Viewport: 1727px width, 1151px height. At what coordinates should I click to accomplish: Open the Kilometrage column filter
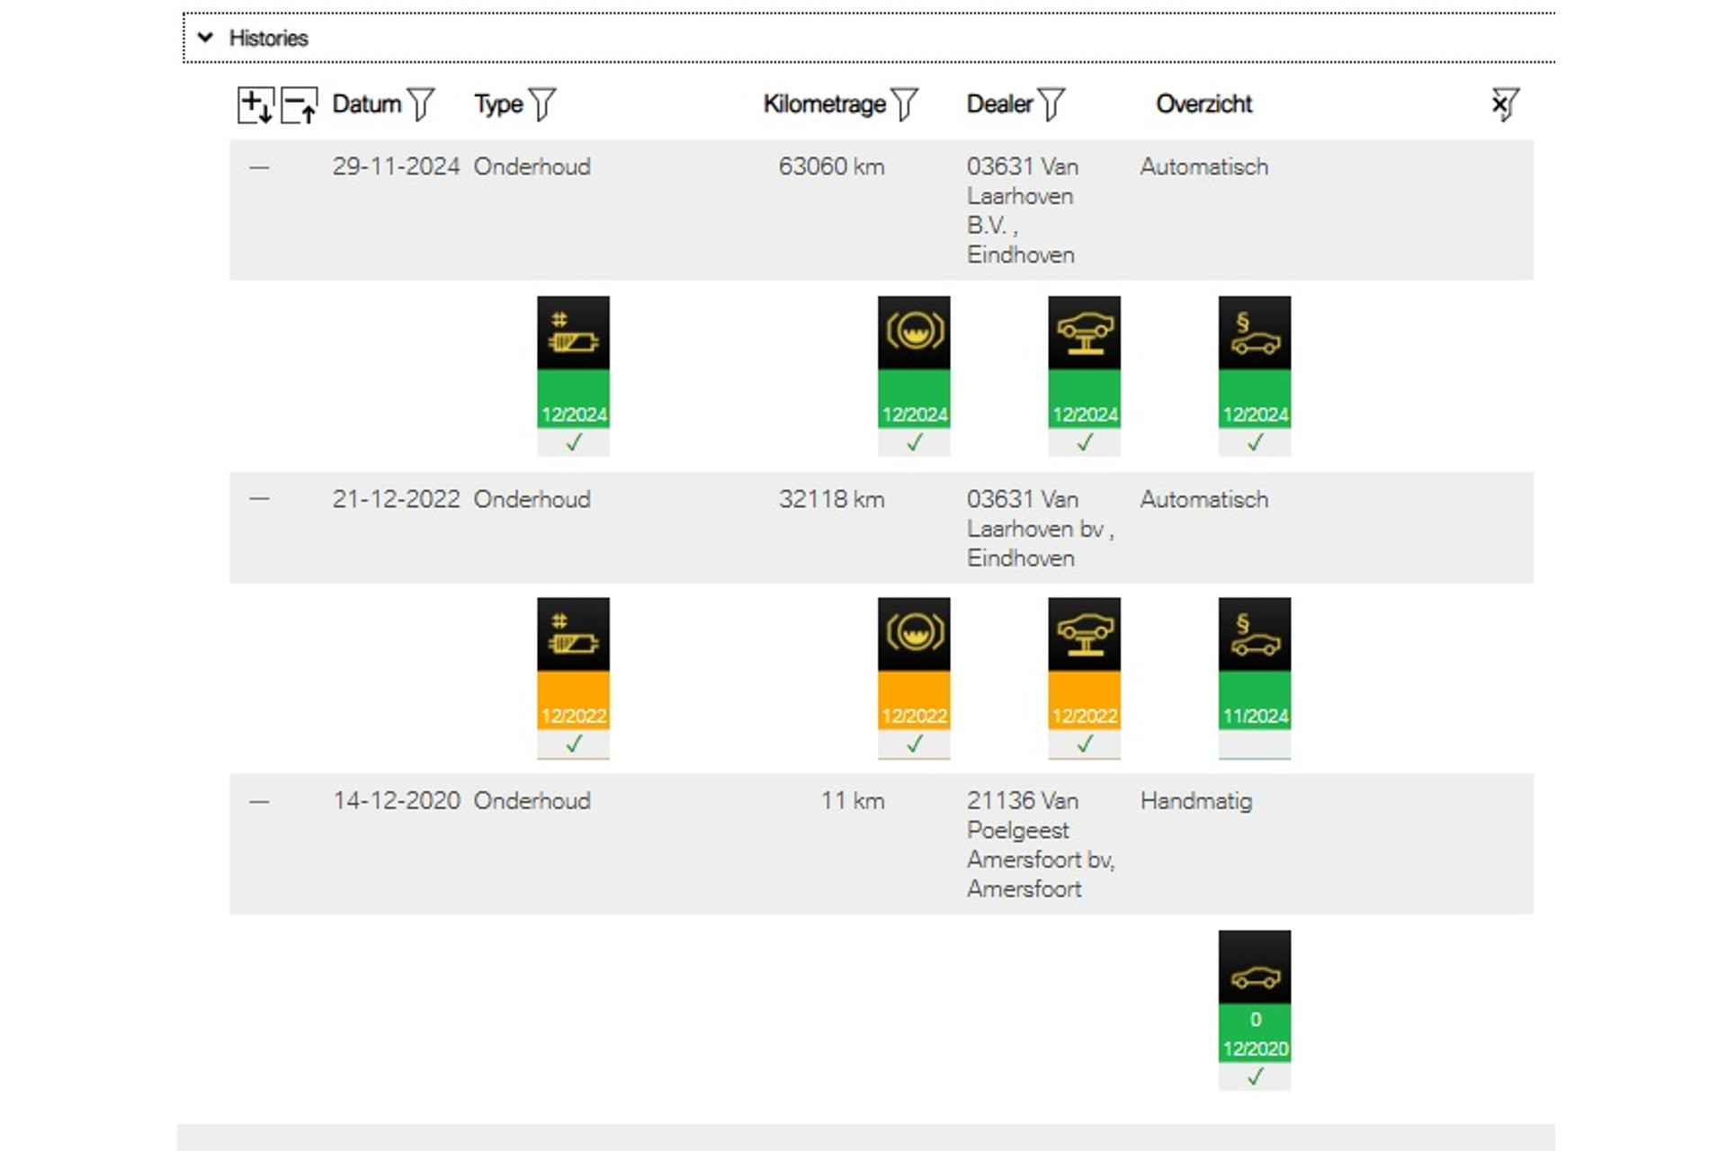point(905,104)
